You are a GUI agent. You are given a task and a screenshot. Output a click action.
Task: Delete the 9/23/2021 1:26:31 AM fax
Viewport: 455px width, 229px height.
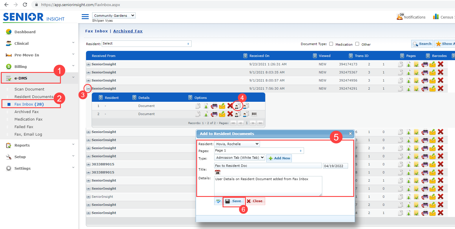441,64
